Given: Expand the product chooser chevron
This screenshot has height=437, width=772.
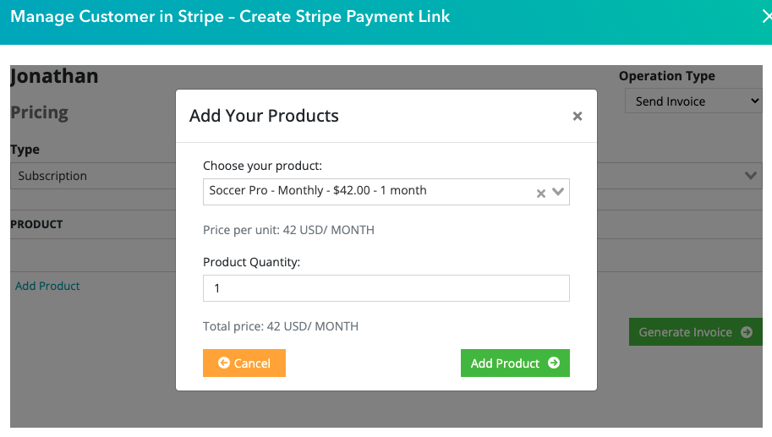Looking at the screenshot, I should tap(558, 192).
